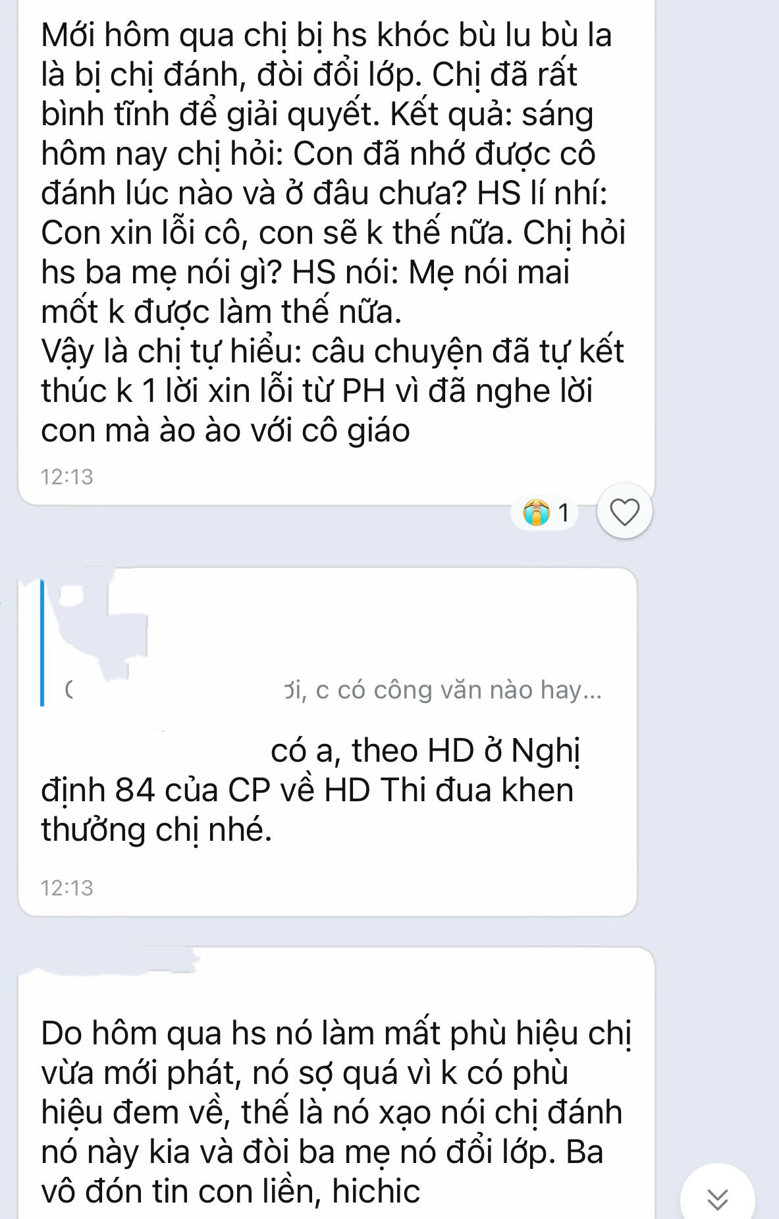The height and width of the screenshot is (1219, 779).
Task: Select message starting 'Mới hôm qua chị bị hs'
Action: pyautogui.click(x=336, y=252)
